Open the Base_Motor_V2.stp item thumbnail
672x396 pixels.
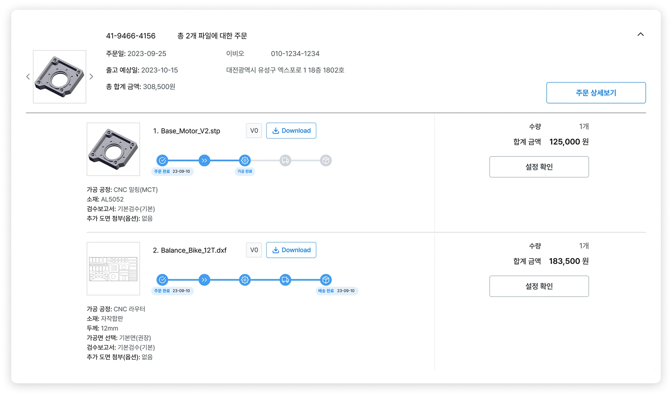point(113,149)
